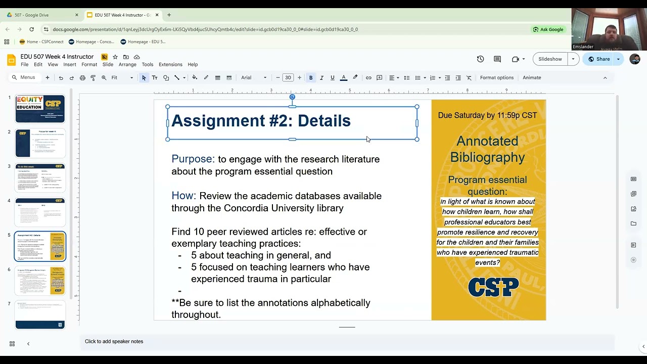Toggle Italic formatting

pos(321,78)
